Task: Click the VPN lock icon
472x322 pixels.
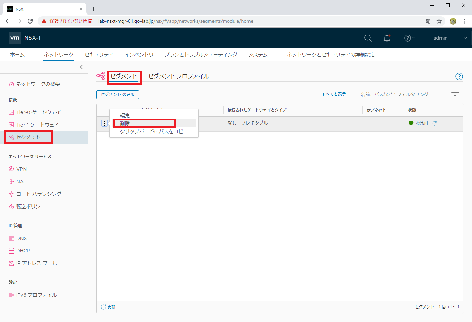Action: point(11,169)
